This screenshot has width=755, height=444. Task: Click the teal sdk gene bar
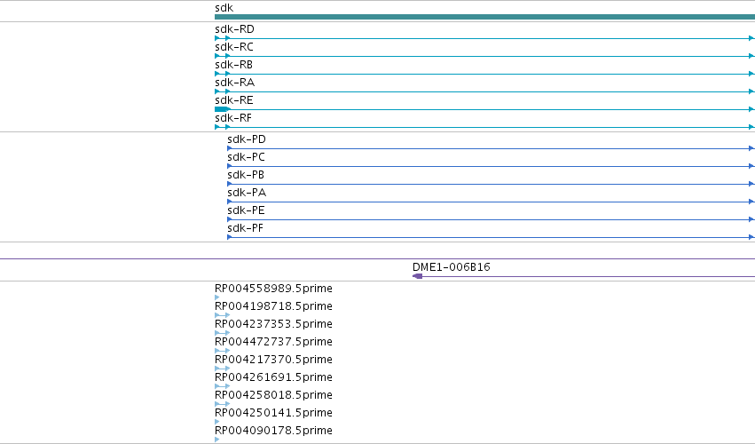click(x=485, y=17)
